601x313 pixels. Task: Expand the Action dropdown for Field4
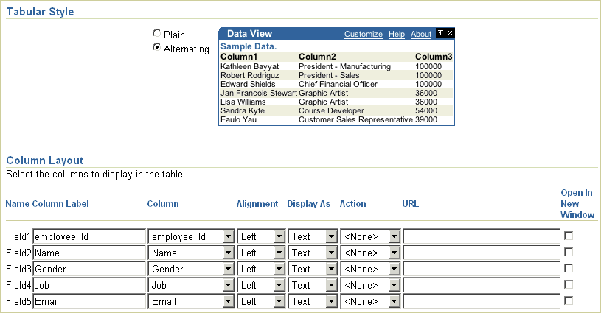tap(394, 286)
